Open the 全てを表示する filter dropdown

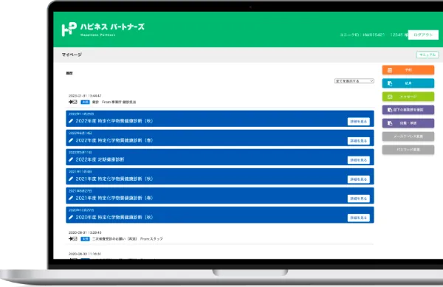click(354, 81)
